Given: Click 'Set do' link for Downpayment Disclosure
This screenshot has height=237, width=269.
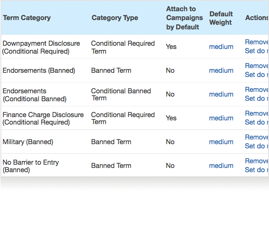Looking at the screenshot, I should pos(257,51).
